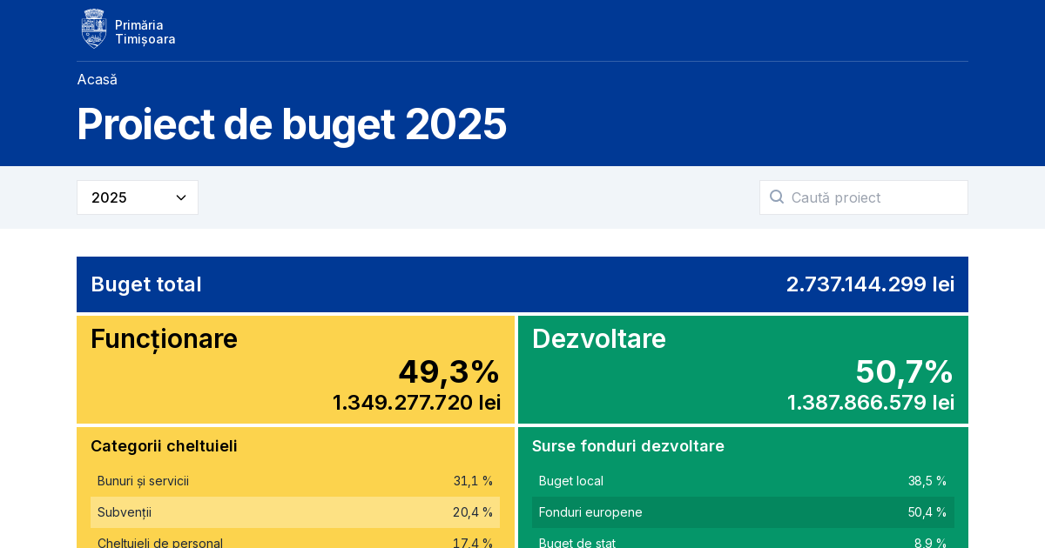Select the Fonduri europene funding row

(x=743, y=512)
